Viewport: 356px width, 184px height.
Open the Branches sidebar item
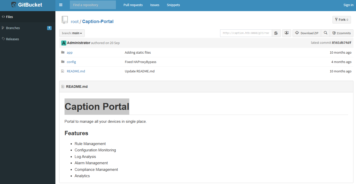(13, 28)
